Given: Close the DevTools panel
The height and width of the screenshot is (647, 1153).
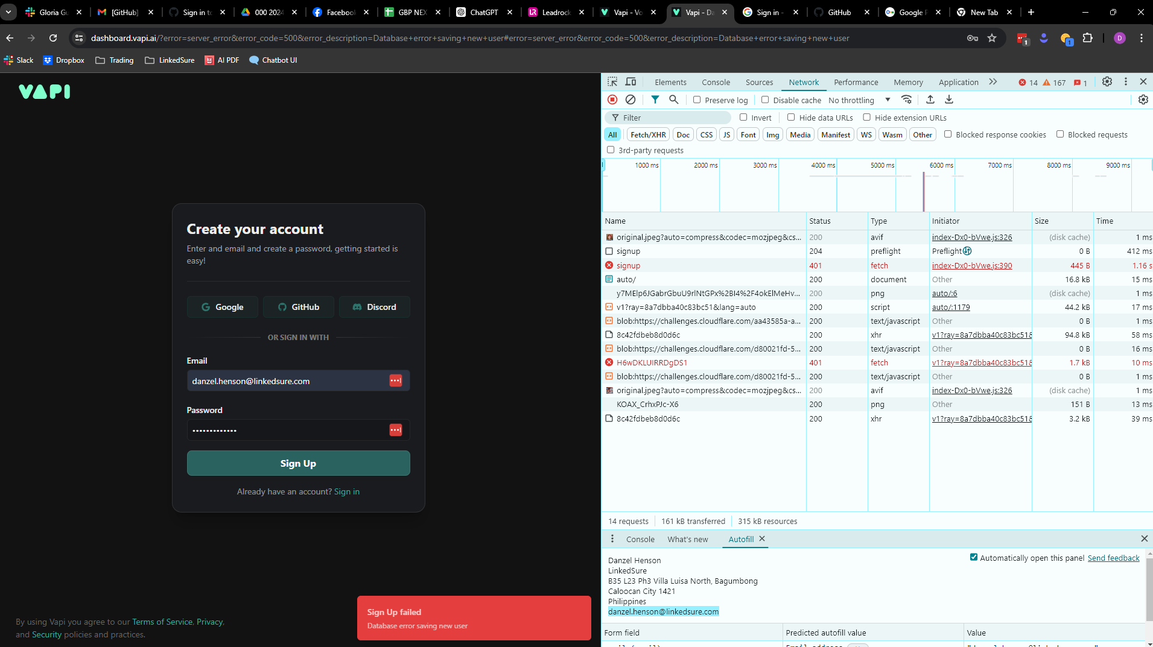Looking at the screenshot, I should pos(1143,81).
